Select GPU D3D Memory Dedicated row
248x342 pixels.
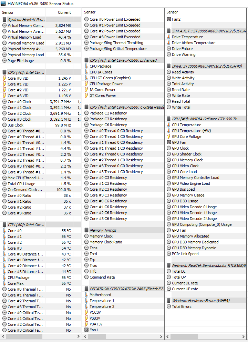[206, 242]
